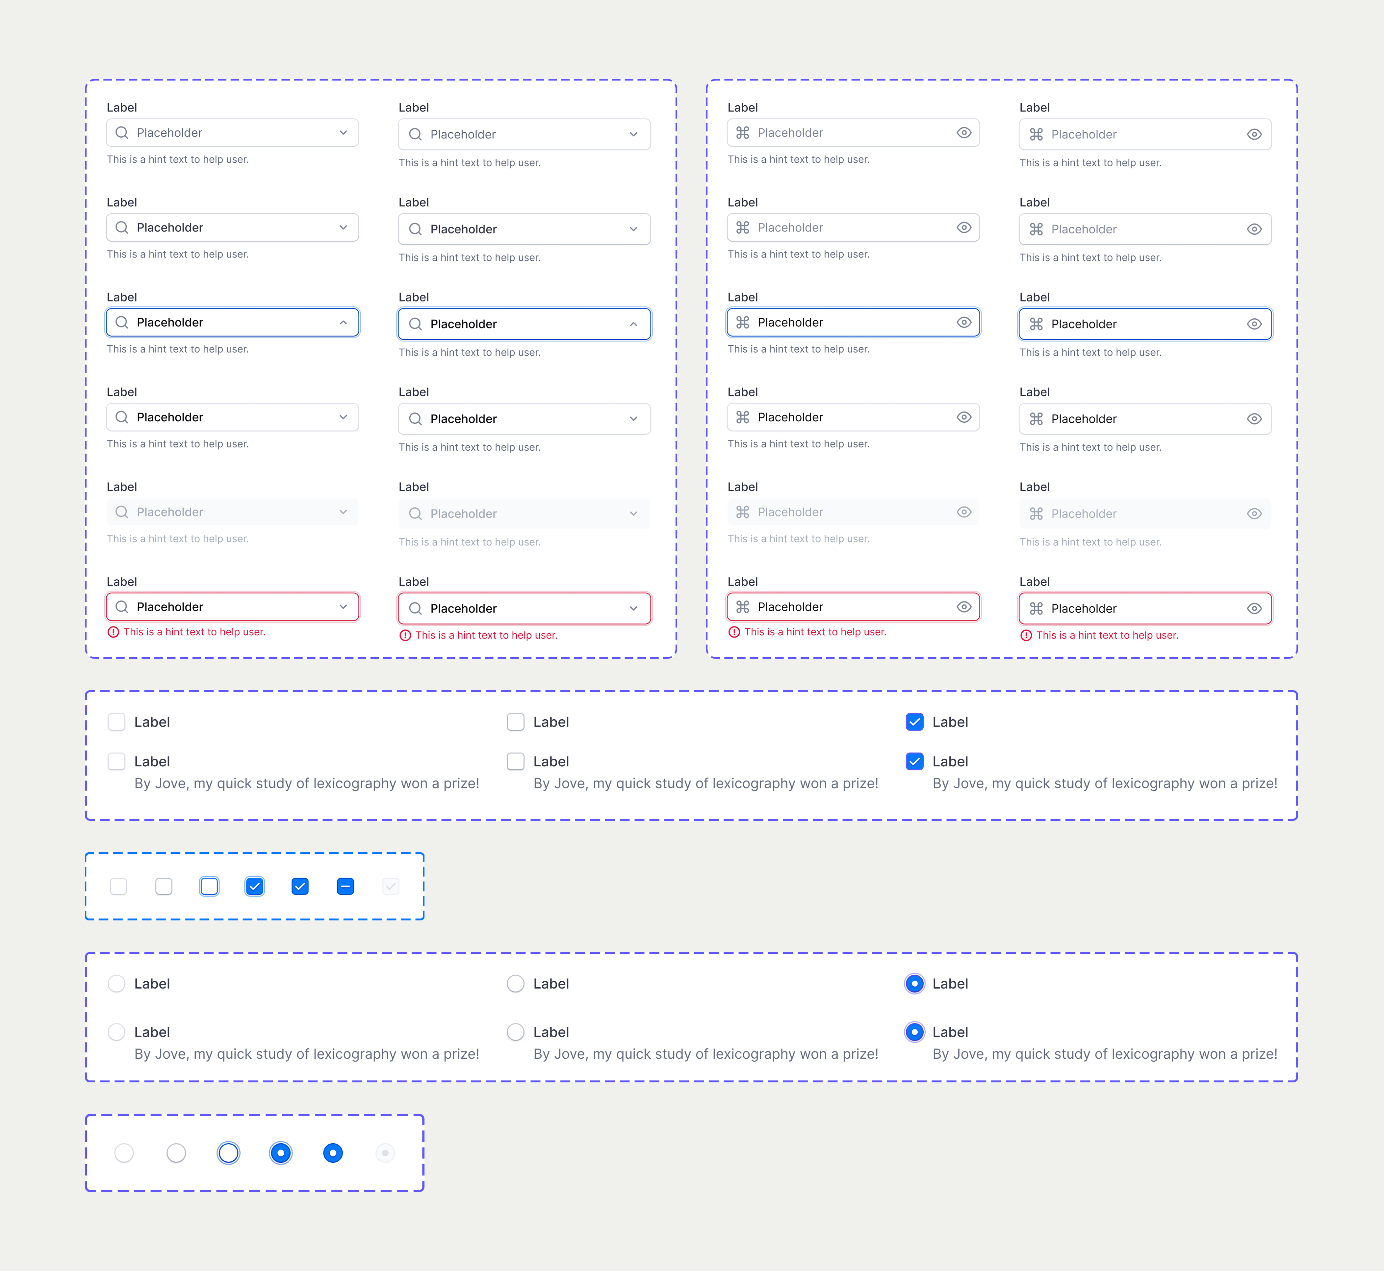Toggle eye icon in red-bordered left-column command field
Image resolution: width=1384 pixels, height=1271 pixels.
(x=964, y=607)
